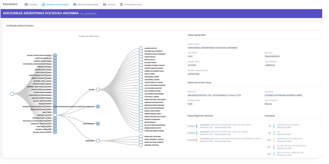Click the Entidades Relacionadas hierarchy icon
329x164 pixels.
[43, 5]
